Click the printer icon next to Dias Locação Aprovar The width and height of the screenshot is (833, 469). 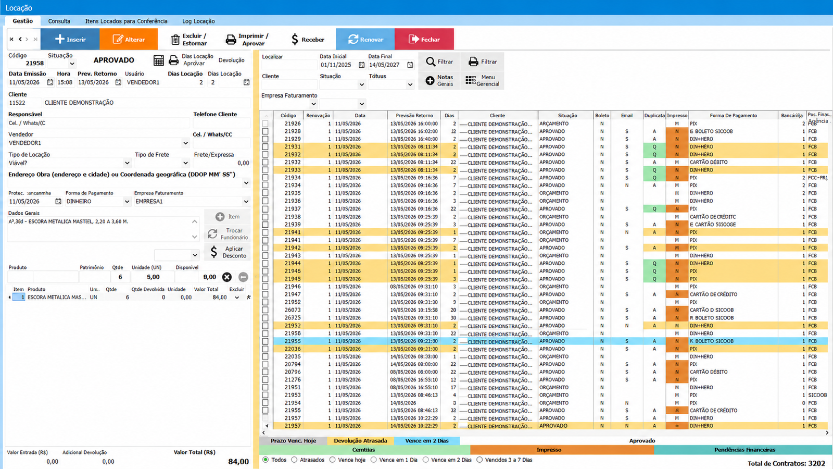point(174,60)
